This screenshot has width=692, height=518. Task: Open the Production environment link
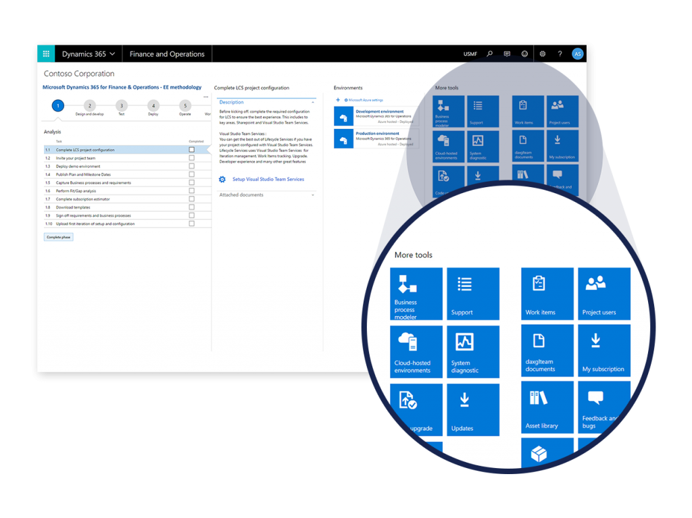pos(377,133)
